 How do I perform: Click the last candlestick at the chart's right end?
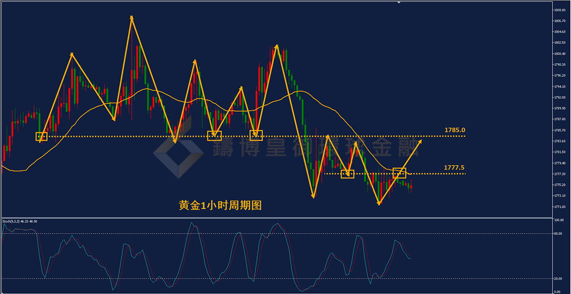411,187
